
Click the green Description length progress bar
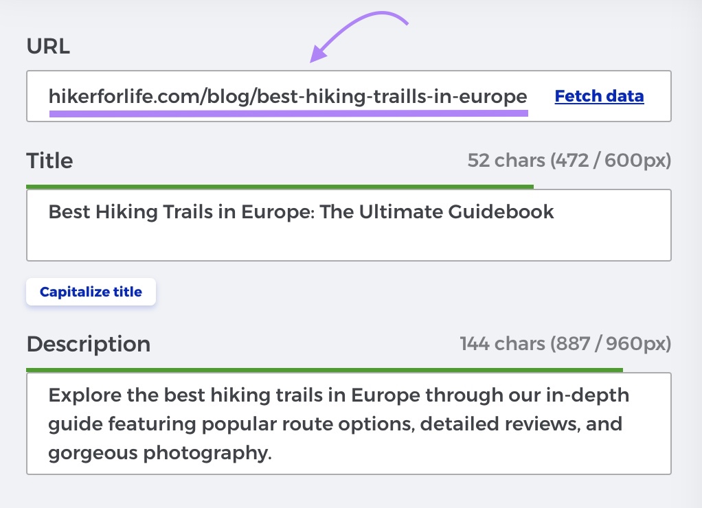point(324,370)
